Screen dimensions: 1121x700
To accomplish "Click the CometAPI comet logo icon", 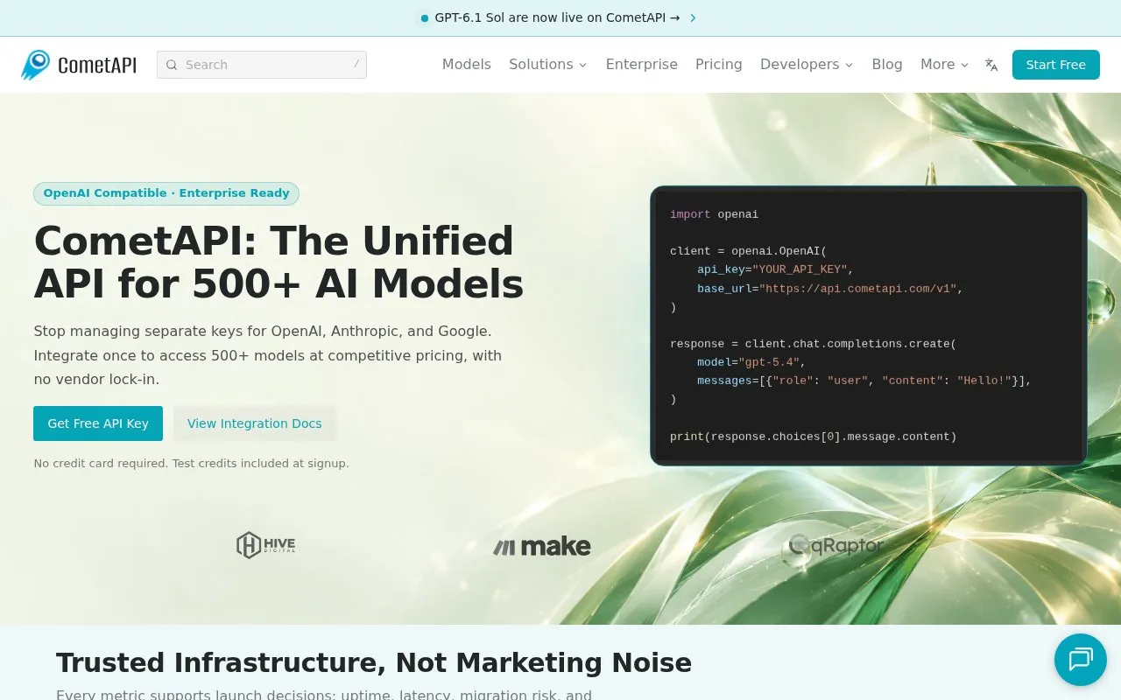I will coord(36,65).
